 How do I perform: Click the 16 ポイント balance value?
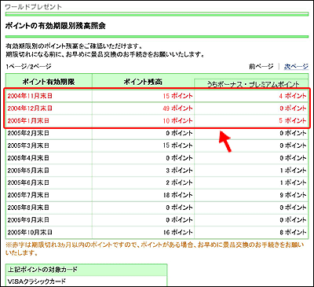177,232
